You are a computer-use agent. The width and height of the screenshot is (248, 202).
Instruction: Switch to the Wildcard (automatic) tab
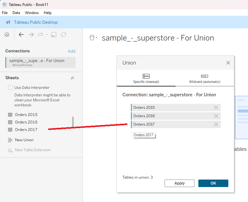click(x=205, y=79)
